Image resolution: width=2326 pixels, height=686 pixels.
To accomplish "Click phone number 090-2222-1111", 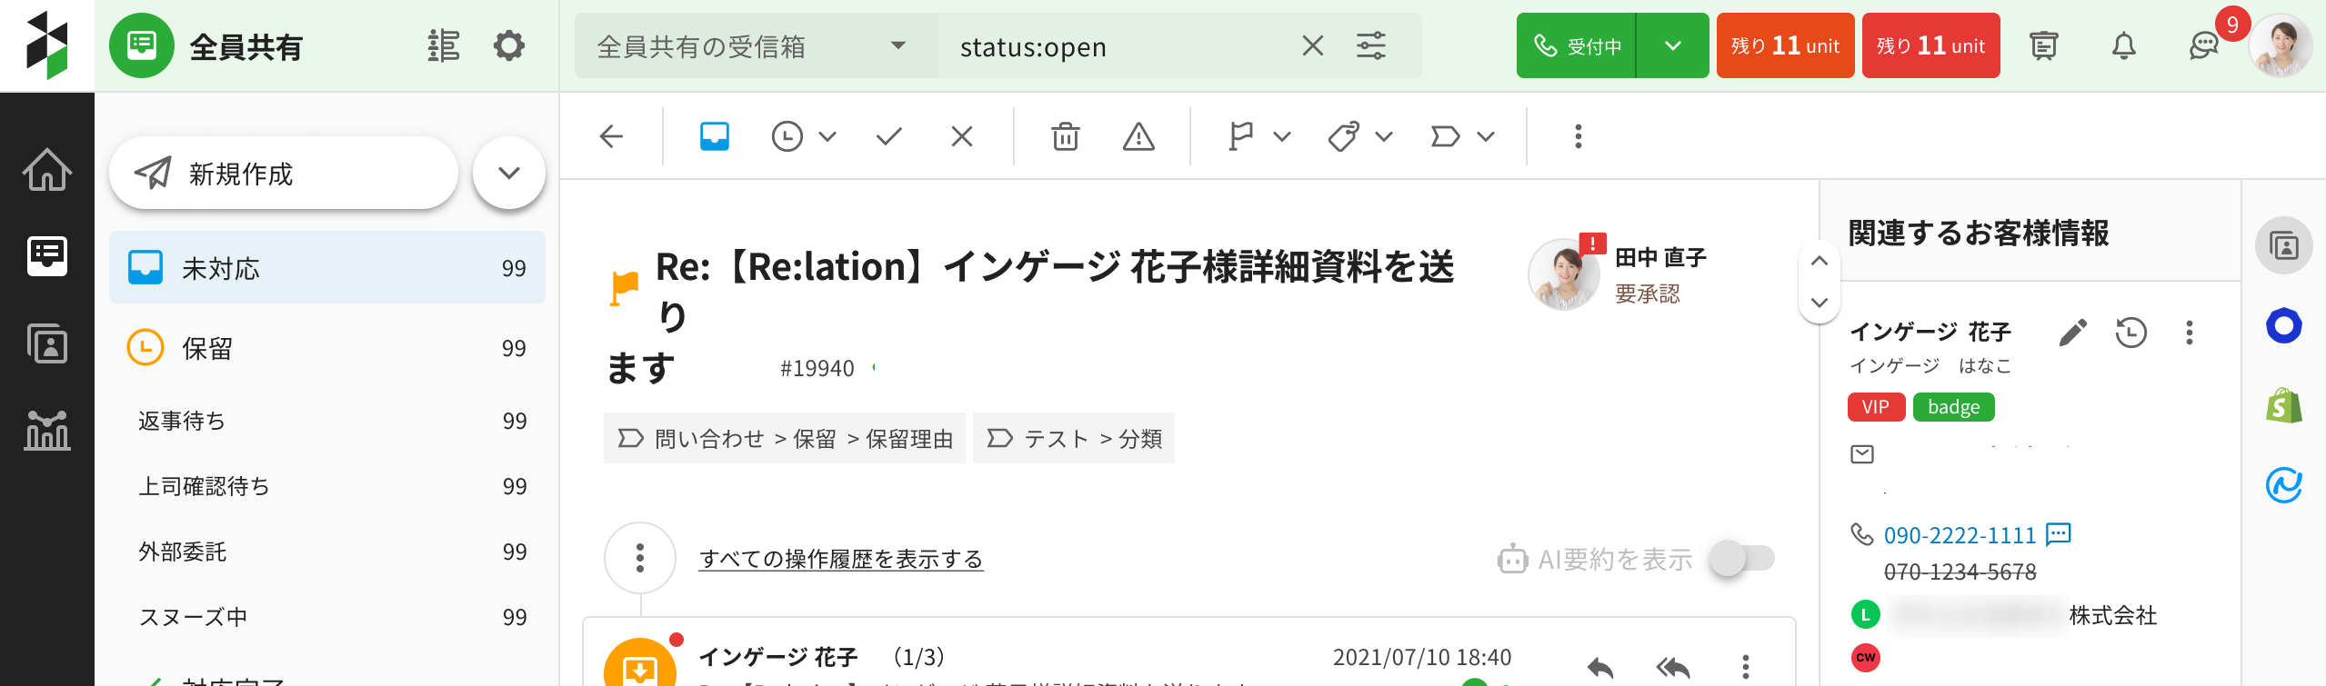I will click(1959, 535).
